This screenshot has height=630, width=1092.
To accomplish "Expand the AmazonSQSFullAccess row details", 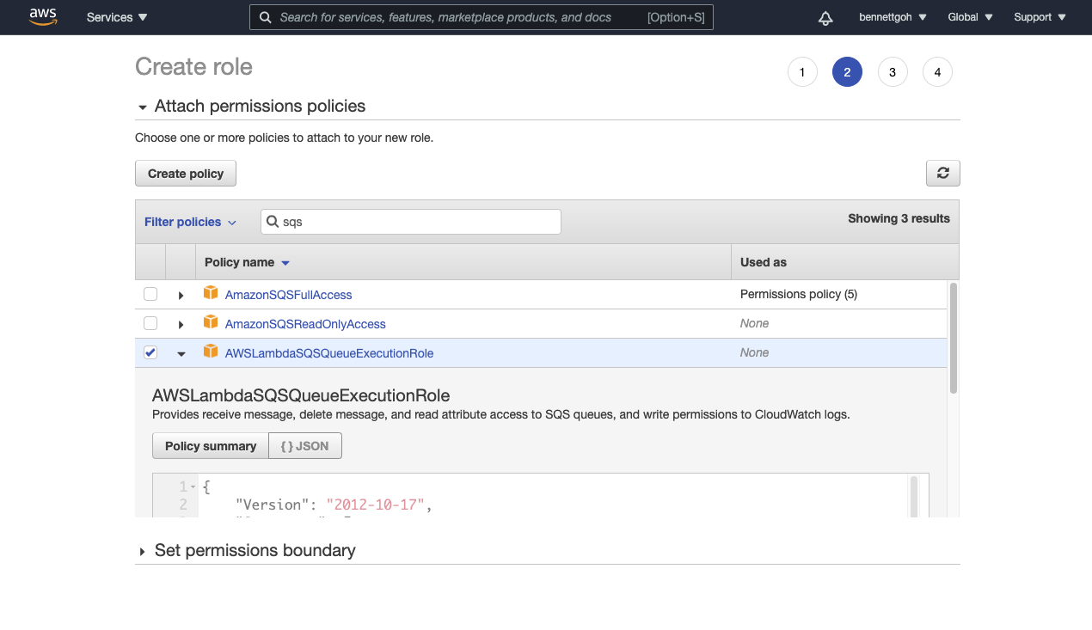I will (x=181, y=294).
